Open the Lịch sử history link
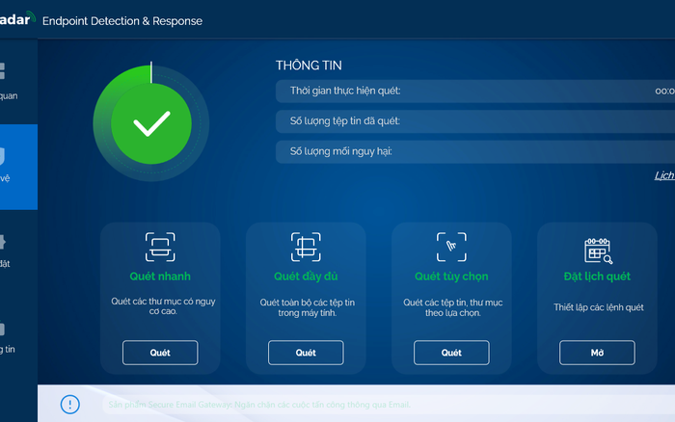 pyautogui.click(x=663, y=175)
